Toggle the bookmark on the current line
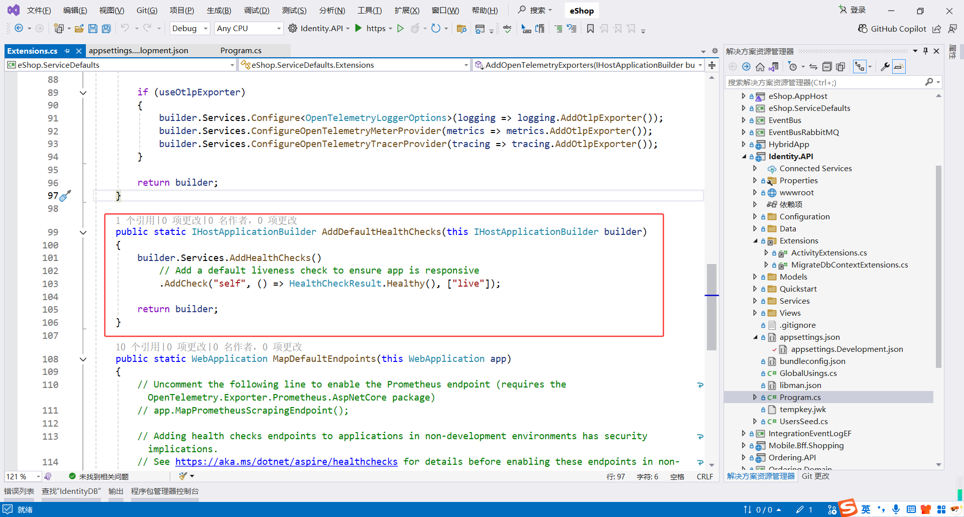964x517 pixels. 590,29
